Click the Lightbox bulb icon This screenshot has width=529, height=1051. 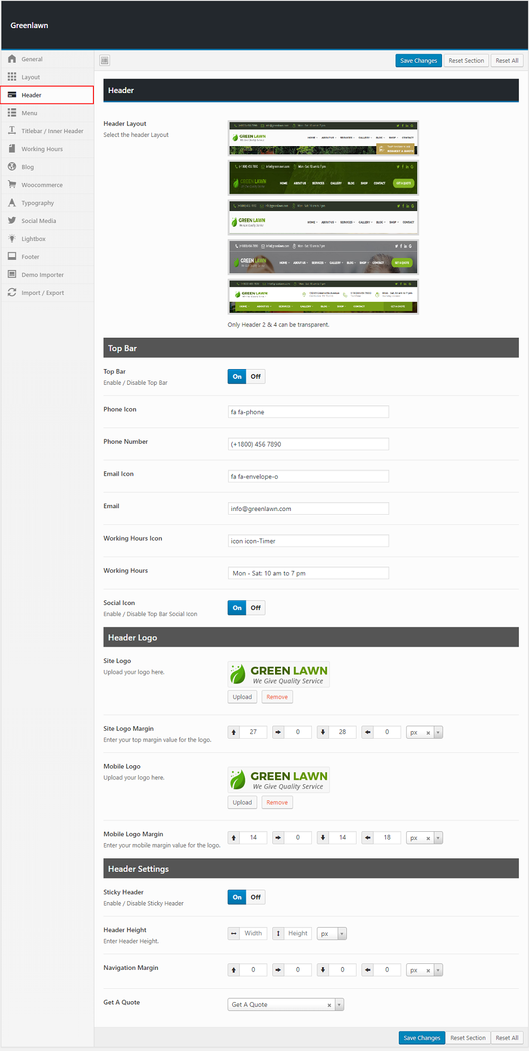(12, 239)
